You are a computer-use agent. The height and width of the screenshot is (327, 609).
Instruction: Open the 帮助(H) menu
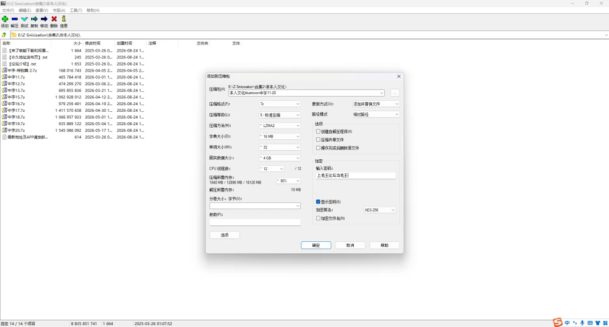click(x=93, y=10)
